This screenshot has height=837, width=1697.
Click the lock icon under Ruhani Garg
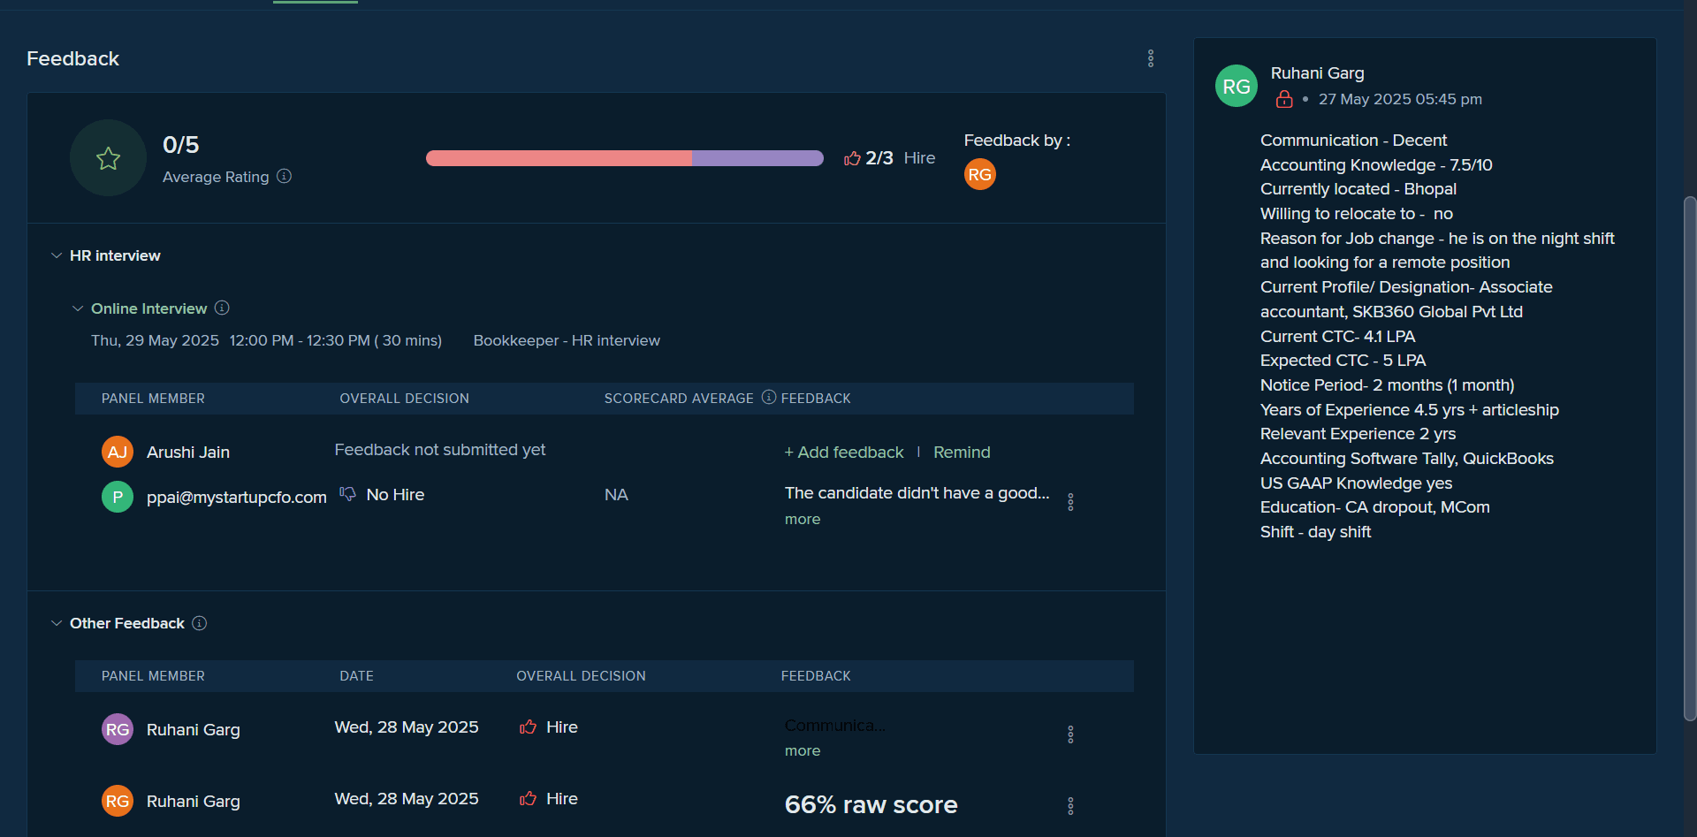[x=1284, y=99]
